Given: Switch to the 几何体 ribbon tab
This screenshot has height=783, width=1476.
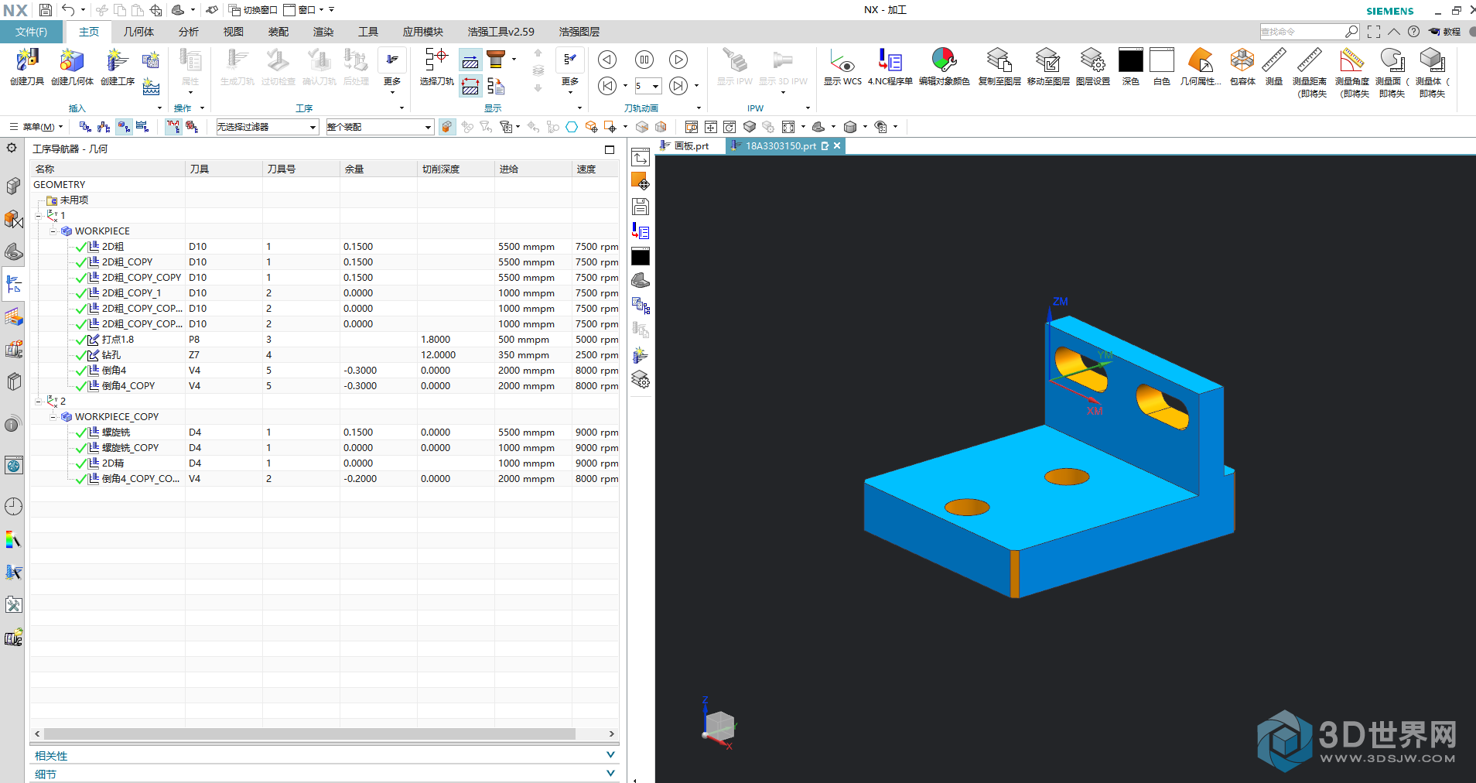Looking at the screenshot, I should [x=138, y=32].
